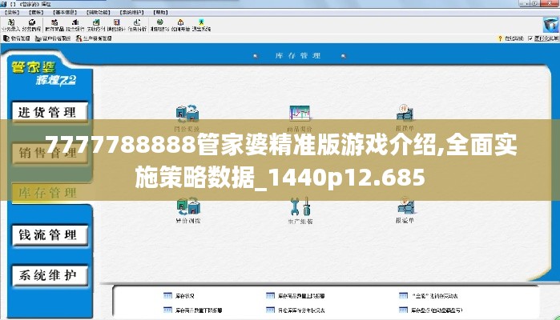Viewport: 560px width, 320px height.
Task: Open the 进货管理 sidebar button
Action: (x=50, y=112)
